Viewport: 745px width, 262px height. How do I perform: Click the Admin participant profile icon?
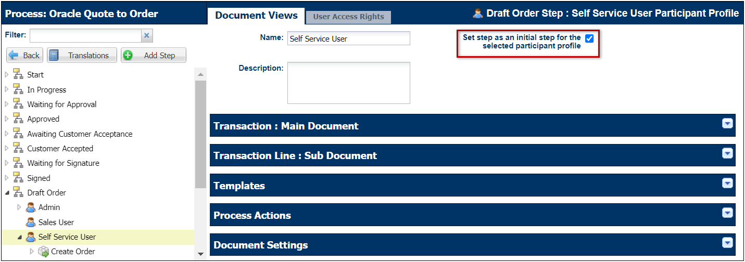pos(31,207)
